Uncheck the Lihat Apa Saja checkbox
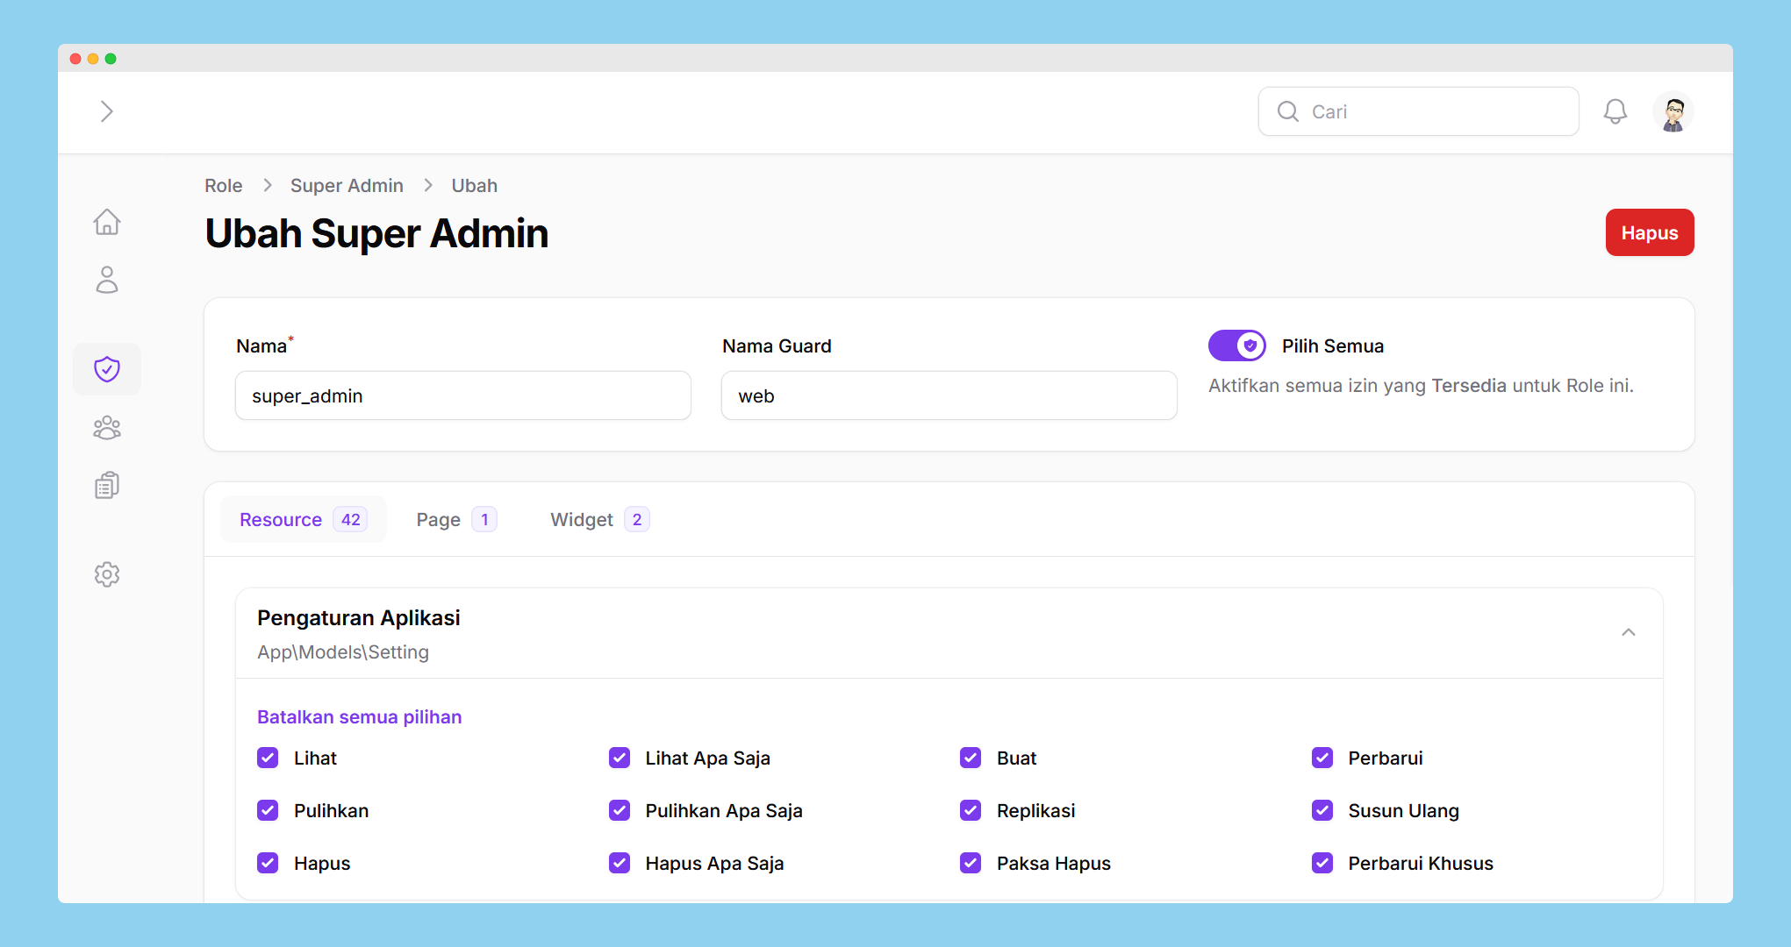This screenshot has width=1791, height=947. [x=620, y=758]
